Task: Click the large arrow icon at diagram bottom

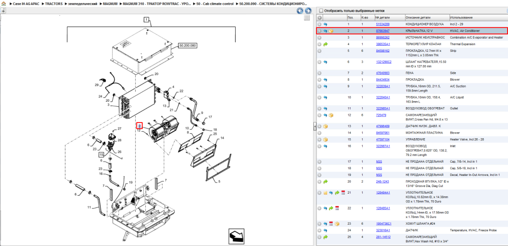Action: pyautogui.click(x=236, y=236)
